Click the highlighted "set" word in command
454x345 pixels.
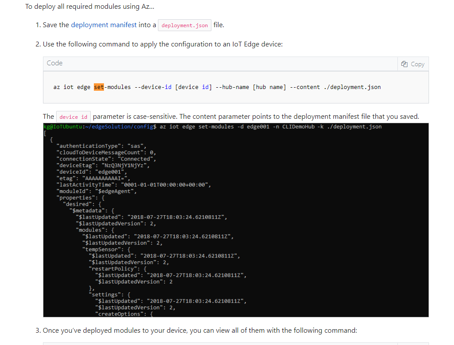tap(99, 87)
